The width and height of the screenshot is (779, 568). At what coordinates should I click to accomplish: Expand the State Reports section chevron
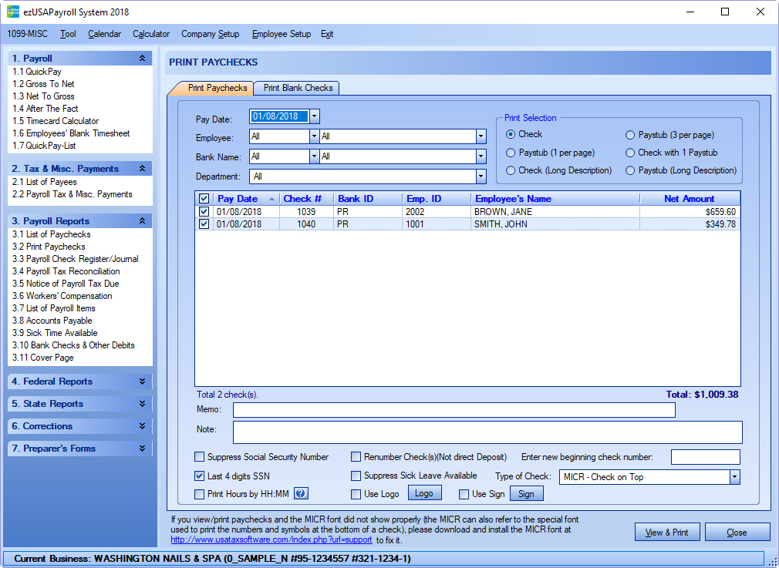tap(142, 404)
